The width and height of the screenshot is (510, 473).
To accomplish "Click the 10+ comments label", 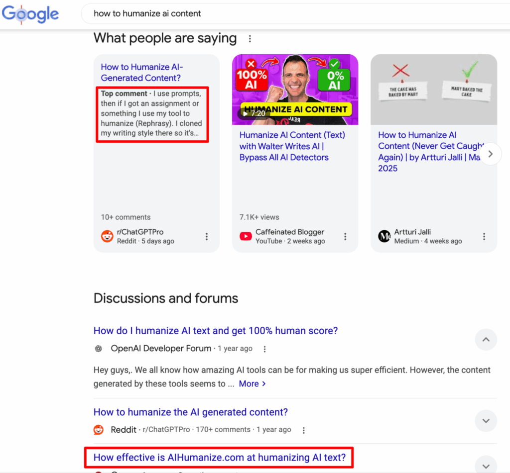I will [x=126, y=217].
